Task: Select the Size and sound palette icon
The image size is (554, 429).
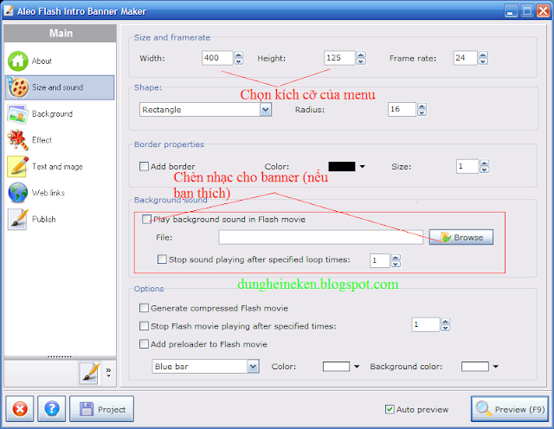Action: coord(18,87)
